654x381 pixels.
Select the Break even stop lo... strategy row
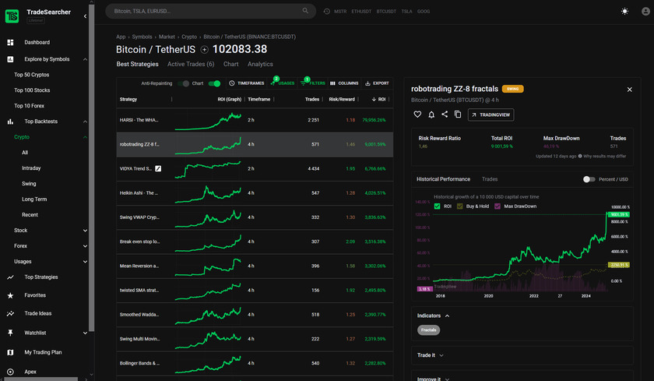tap(255, 242)
